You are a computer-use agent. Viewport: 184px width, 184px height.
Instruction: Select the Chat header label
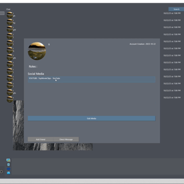pos(8,9)
